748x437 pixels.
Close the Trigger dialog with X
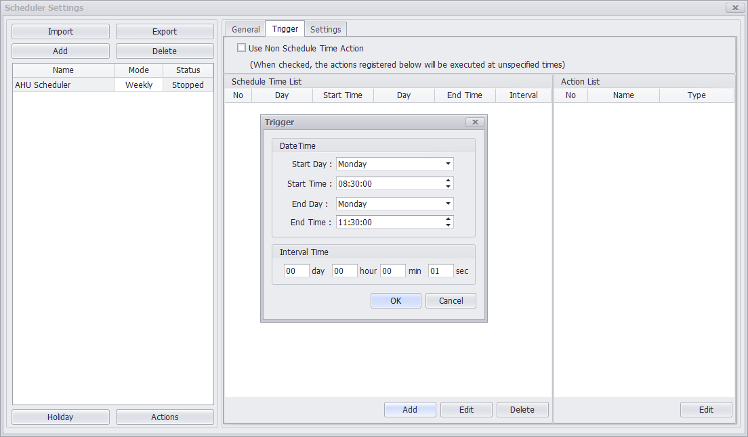point(475,122)
